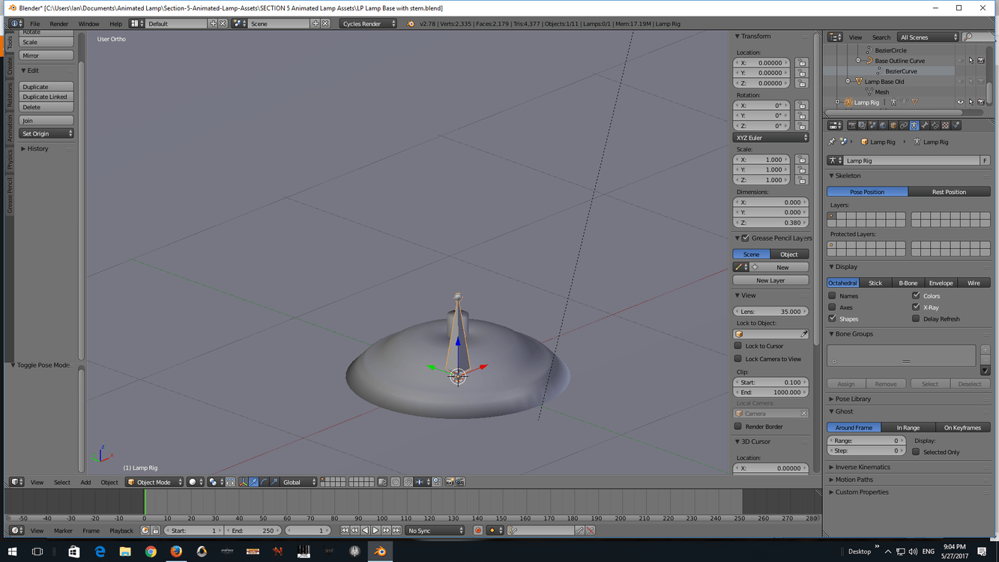Open the Cycles Render engine dropdown
This screenshot has height=562, width=999.
(369, 24)
